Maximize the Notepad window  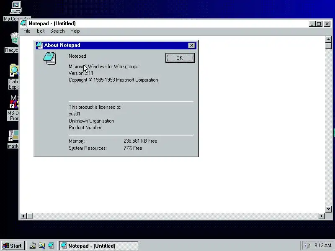(319, 24)
